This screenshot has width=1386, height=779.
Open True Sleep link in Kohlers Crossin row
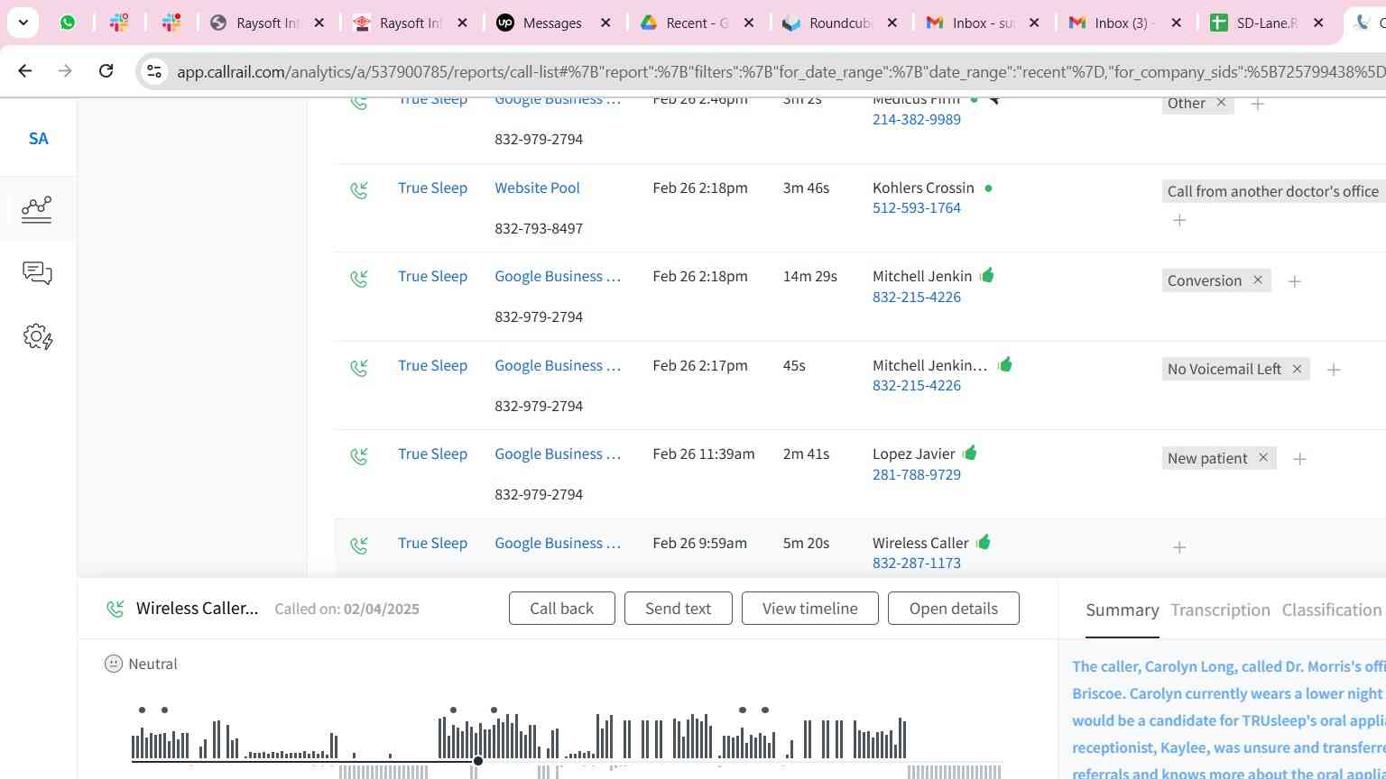[x=432, y=188]
